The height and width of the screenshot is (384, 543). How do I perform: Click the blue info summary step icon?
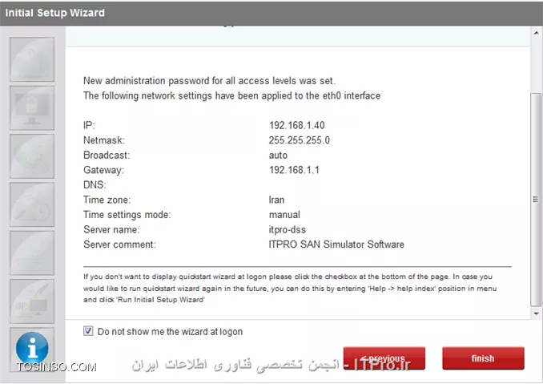[x=32, y=348]
